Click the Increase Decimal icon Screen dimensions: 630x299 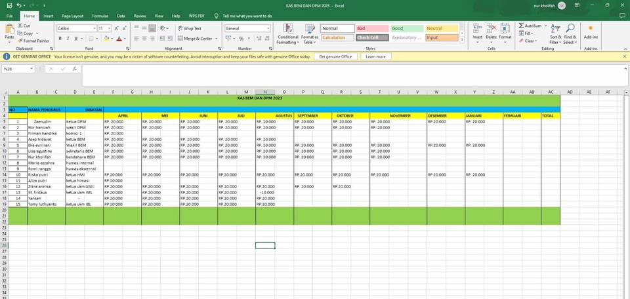[x=259, y=39]
